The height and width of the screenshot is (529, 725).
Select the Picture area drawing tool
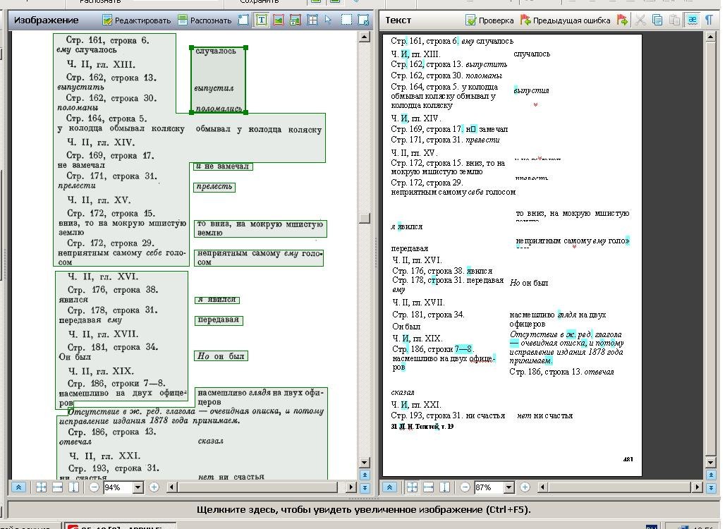tap(279, 20)
